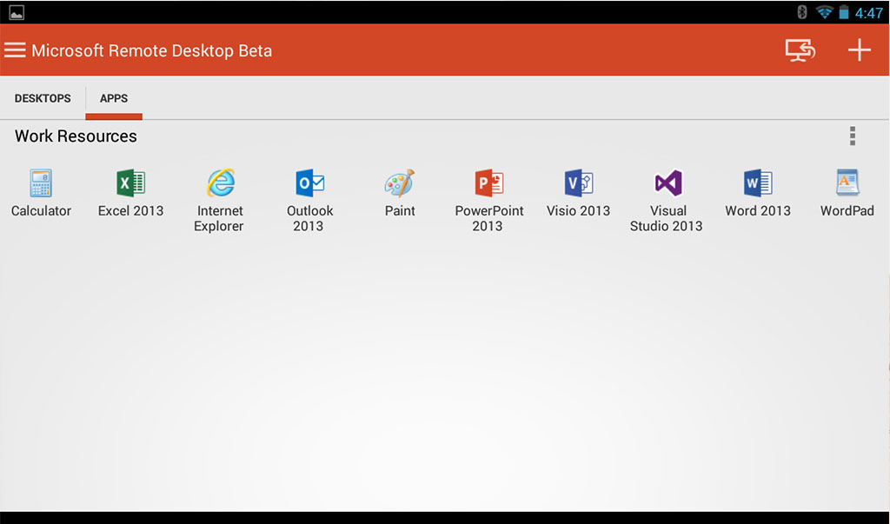Open Internet Explorer icon
890x524 pixels.
pos(220,183)
